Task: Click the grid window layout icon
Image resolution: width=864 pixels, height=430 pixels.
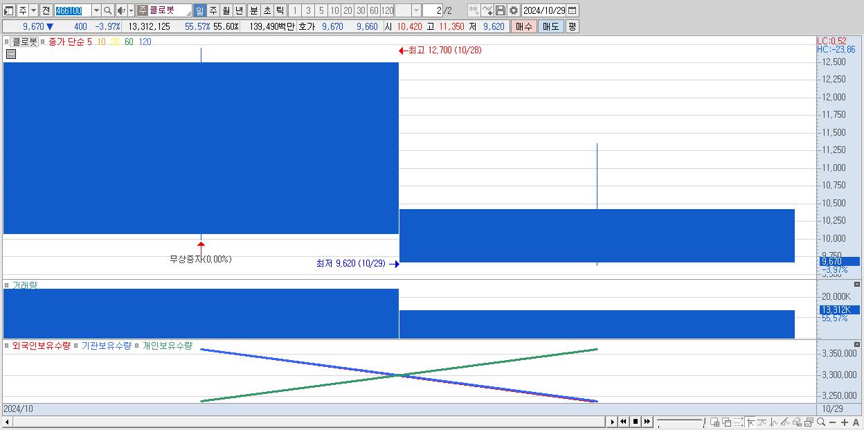Action: pyautogui.click(x=715, y=422)
